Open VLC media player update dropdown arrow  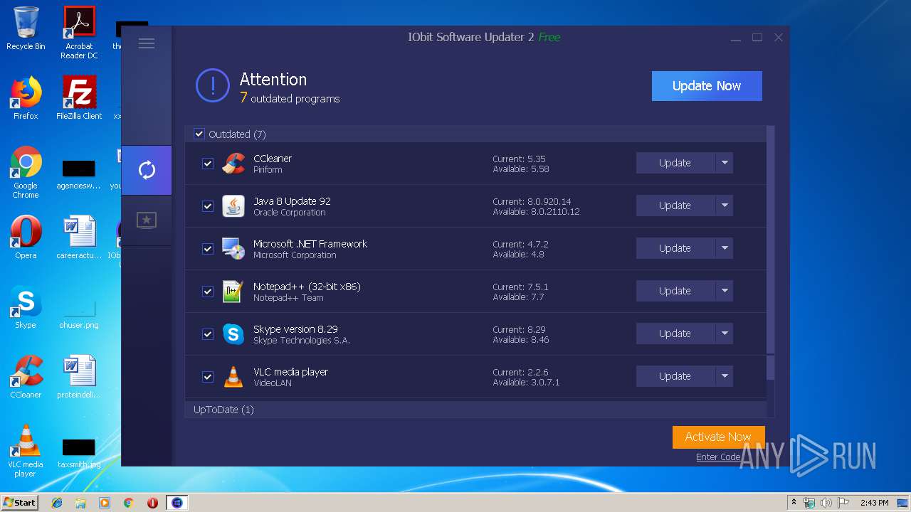click(724, 376)
